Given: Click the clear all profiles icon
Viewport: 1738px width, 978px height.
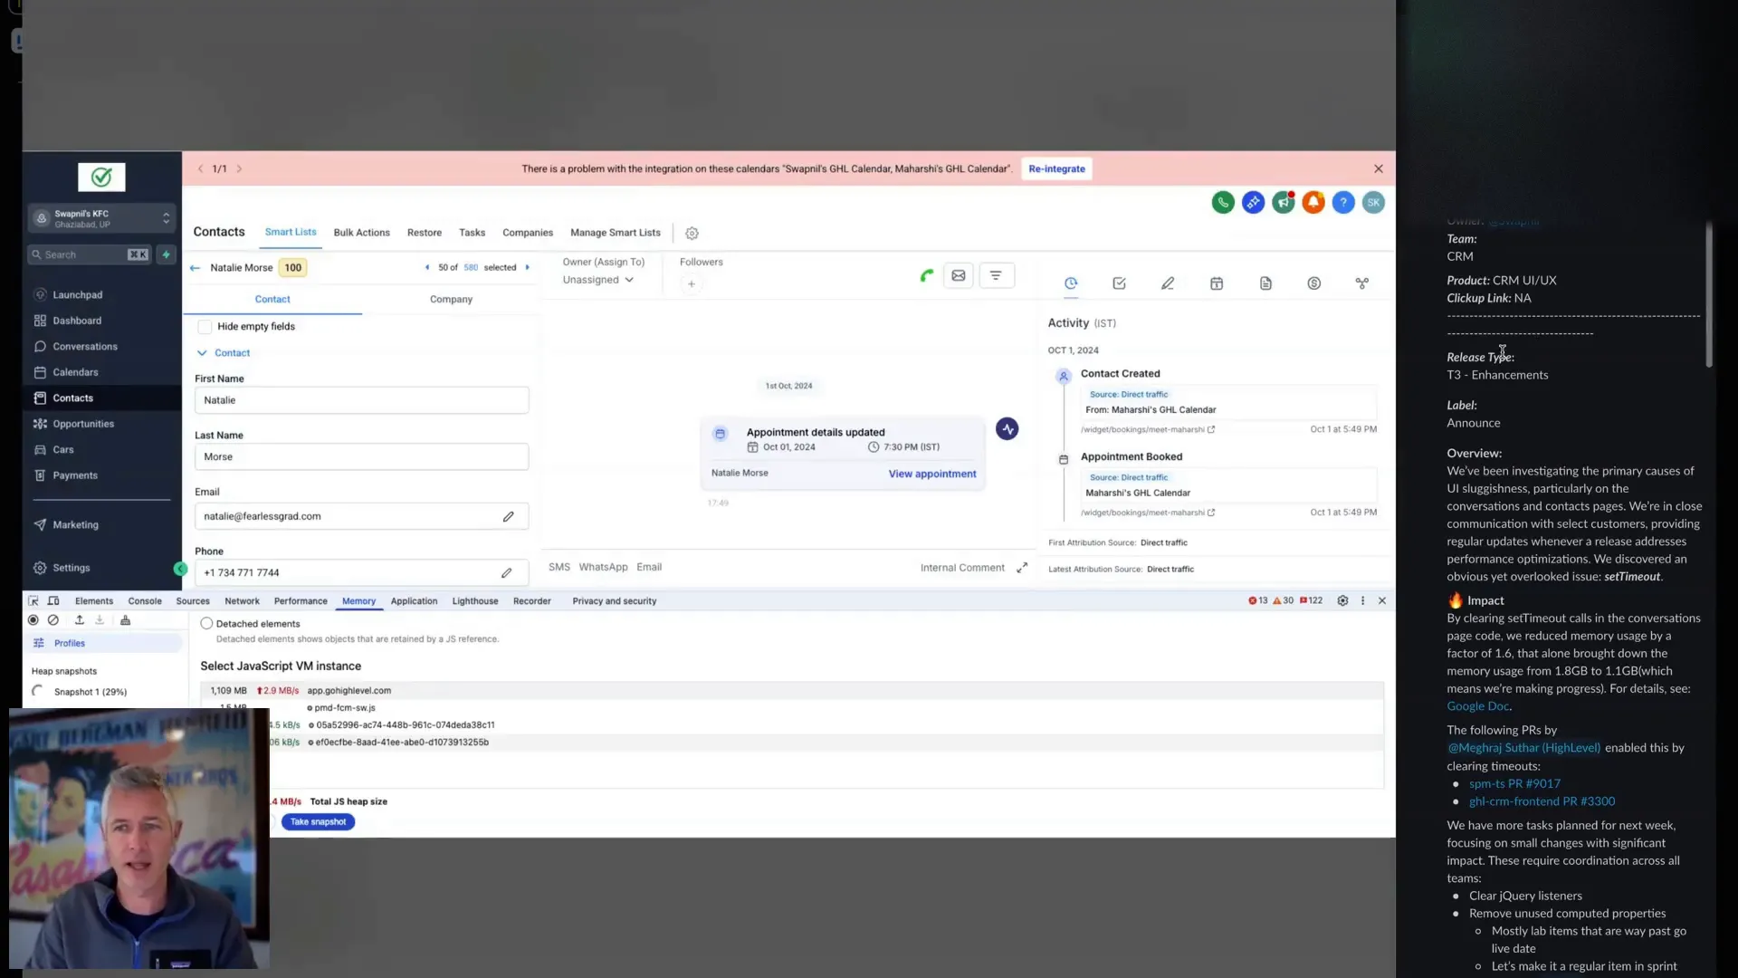Looking at the screenshot, I should click(53, 620).
